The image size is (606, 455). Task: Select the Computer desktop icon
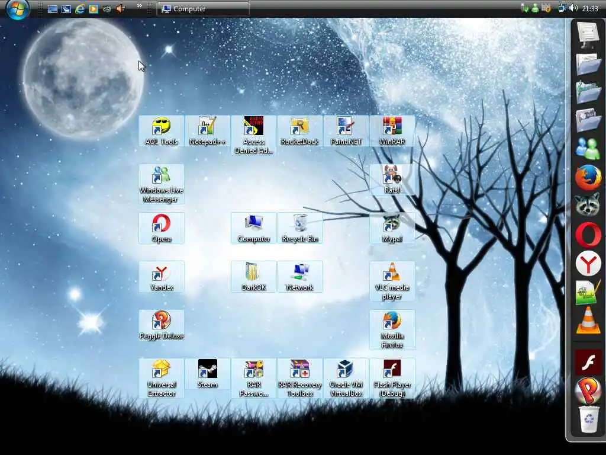[x=253, y=228]
